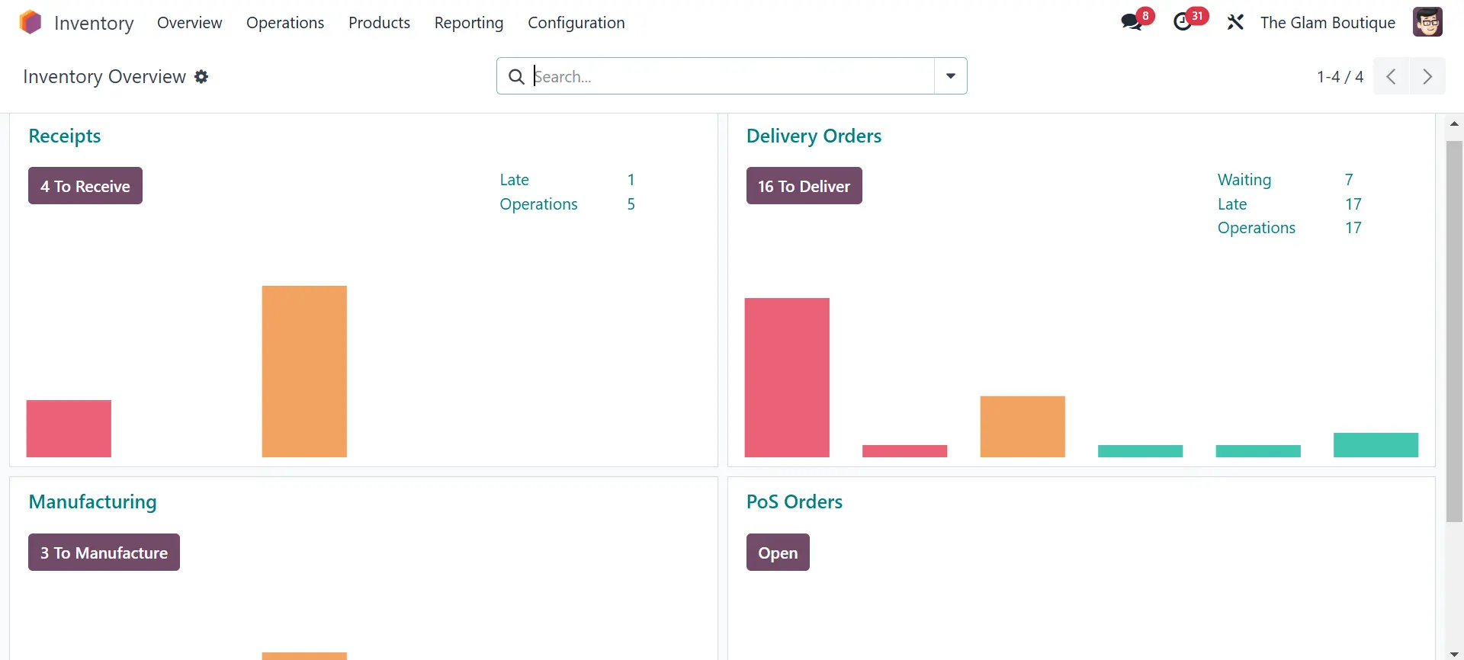
Task: Click the Late link in Delivery Orders
Action: (1232, 204)
